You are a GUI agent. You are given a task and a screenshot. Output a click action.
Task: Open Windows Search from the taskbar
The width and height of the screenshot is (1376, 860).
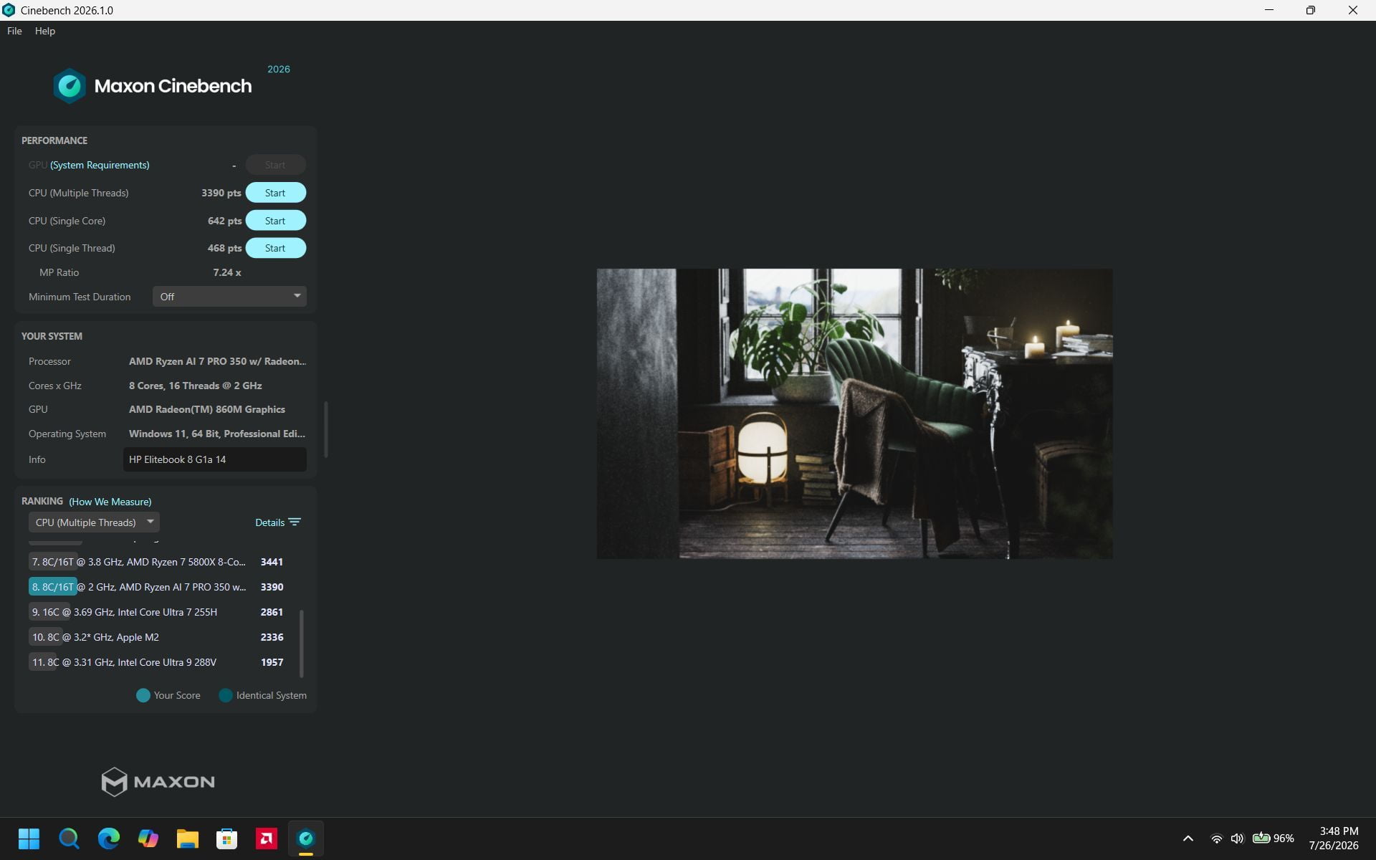coord(69,838)
